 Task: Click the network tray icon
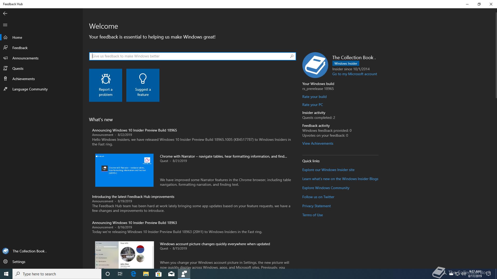457,274
